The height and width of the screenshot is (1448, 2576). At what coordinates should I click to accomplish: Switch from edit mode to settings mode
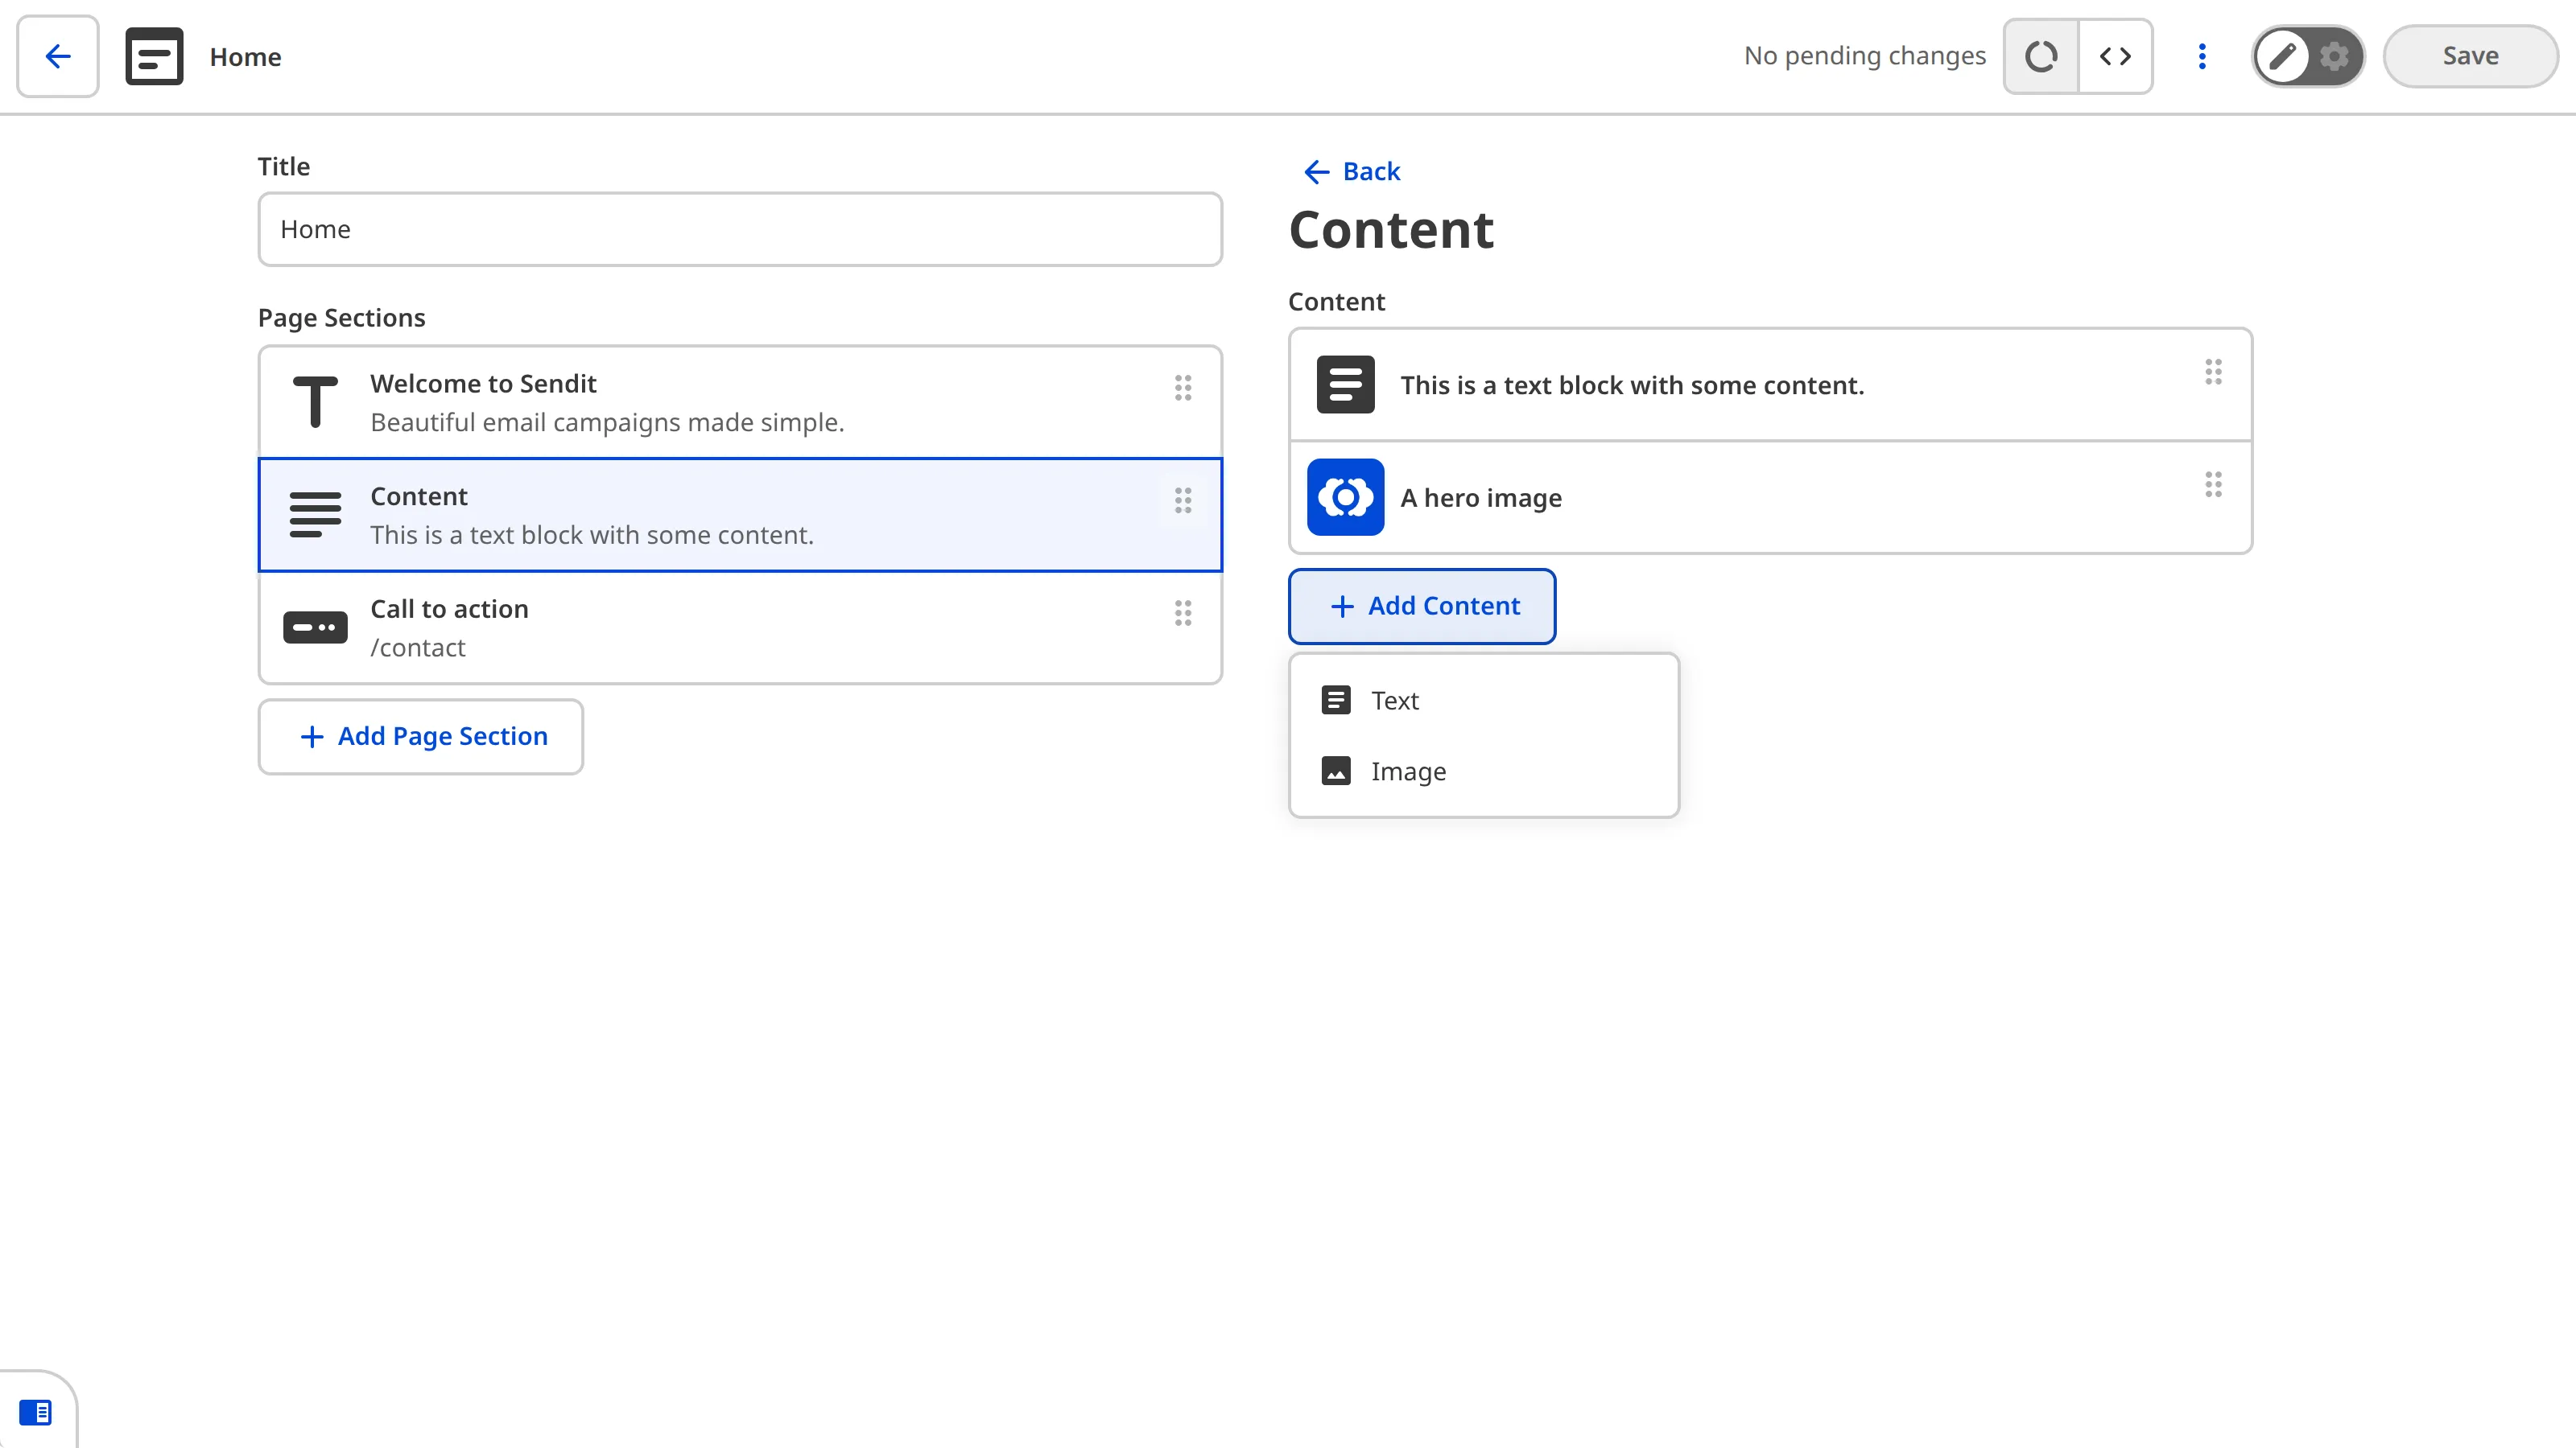click(2334, 56)
